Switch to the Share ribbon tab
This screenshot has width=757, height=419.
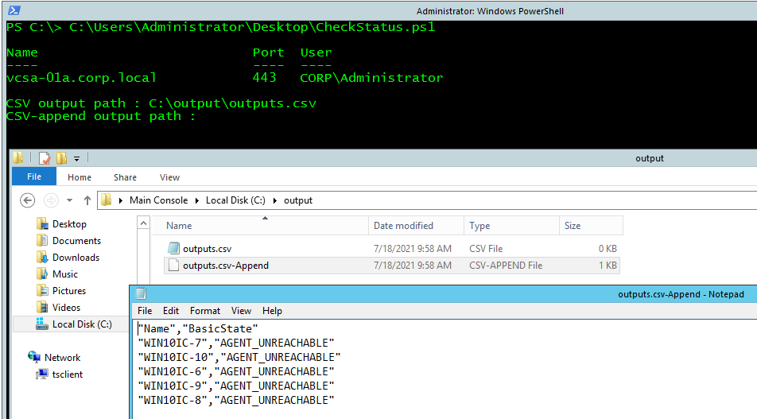[125, 177]
